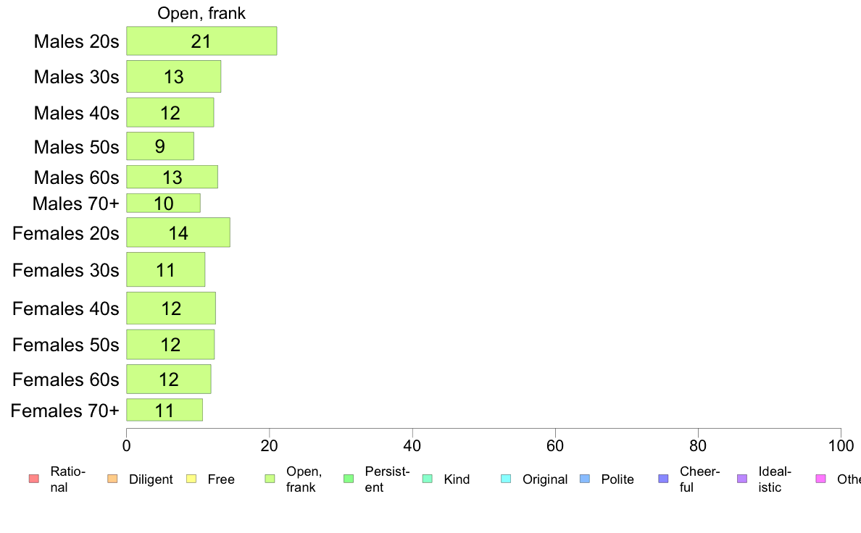
Task: Click the Females 40s row label
Action: point(65,309)
